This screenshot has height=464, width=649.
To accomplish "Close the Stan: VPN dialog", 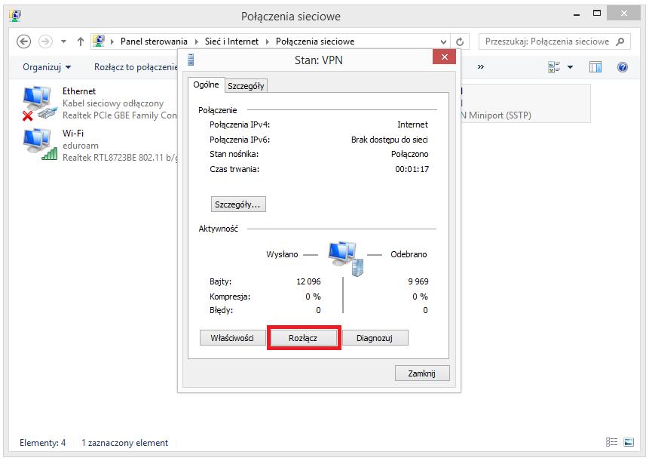I will point(444,57).
